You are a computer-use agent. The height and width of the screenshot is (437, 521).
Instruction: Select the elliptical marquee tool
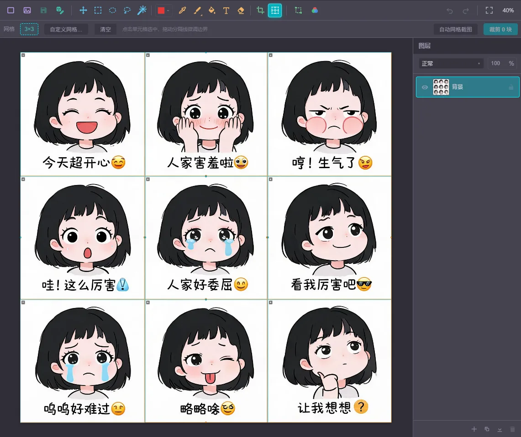pyautogui.click(x=113, y=10)
